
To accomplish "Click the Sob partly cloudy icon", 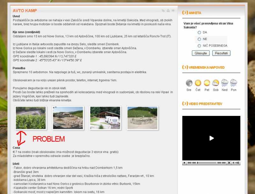I will click(216, 83).
